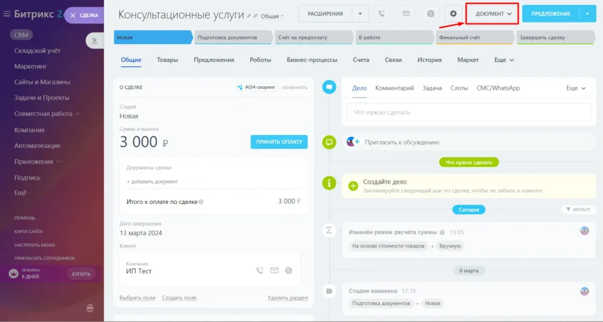This screenshot has height=322, width=603.
Task: Email company ИП Тест via the envelope icon
Action: click(x=274, y=271)
